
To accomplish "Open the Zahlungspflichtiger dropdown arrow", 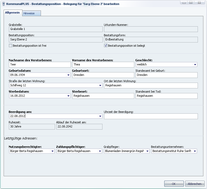I will tap(100, 151).
